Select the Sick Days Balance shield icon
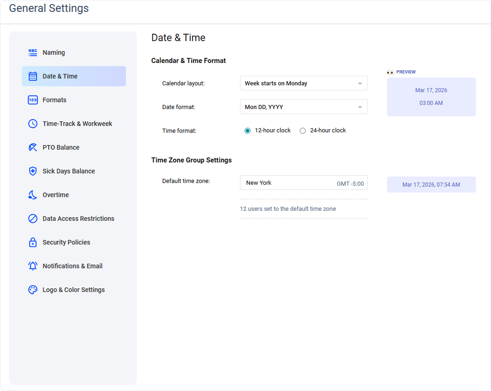491x391 pixels. [x=32, y=171]
